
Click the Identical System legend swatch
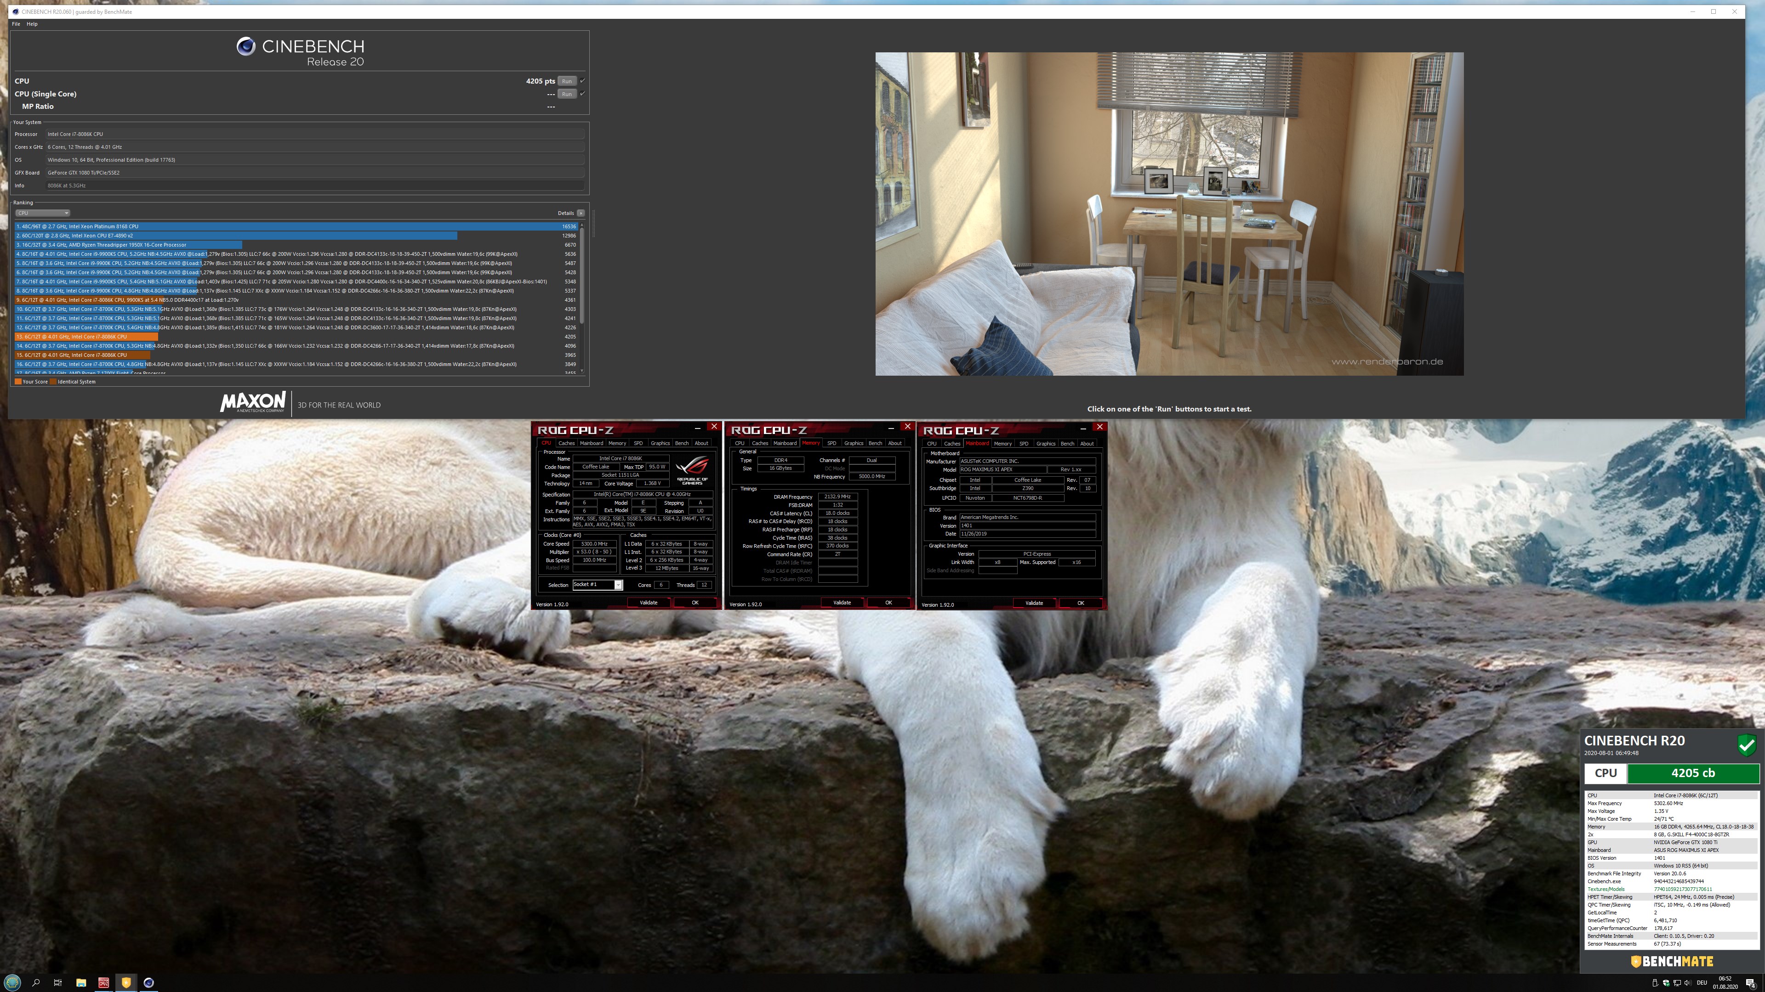[x=53, y=382]
